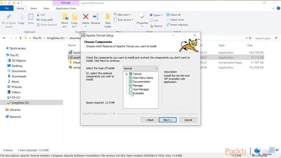Click This PC in breadcrumb path
Viewport: 281px width, 158px height.
pos(37,38)
